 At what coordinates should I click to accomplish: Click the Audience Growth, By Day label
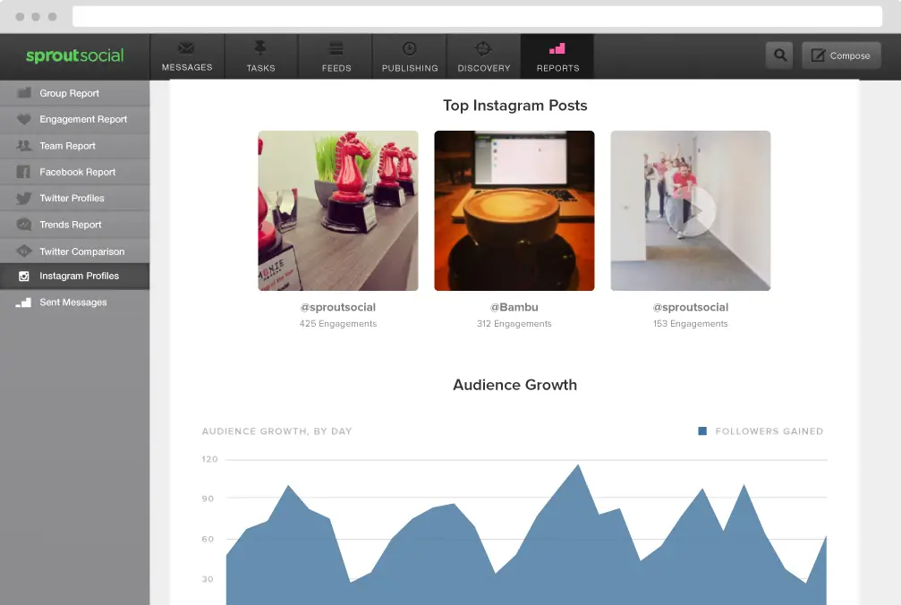pos(277,431)
